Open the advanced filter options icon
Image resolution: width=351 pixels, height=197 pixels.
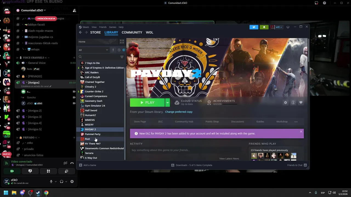pyautogui.click(x=122, y=57)
